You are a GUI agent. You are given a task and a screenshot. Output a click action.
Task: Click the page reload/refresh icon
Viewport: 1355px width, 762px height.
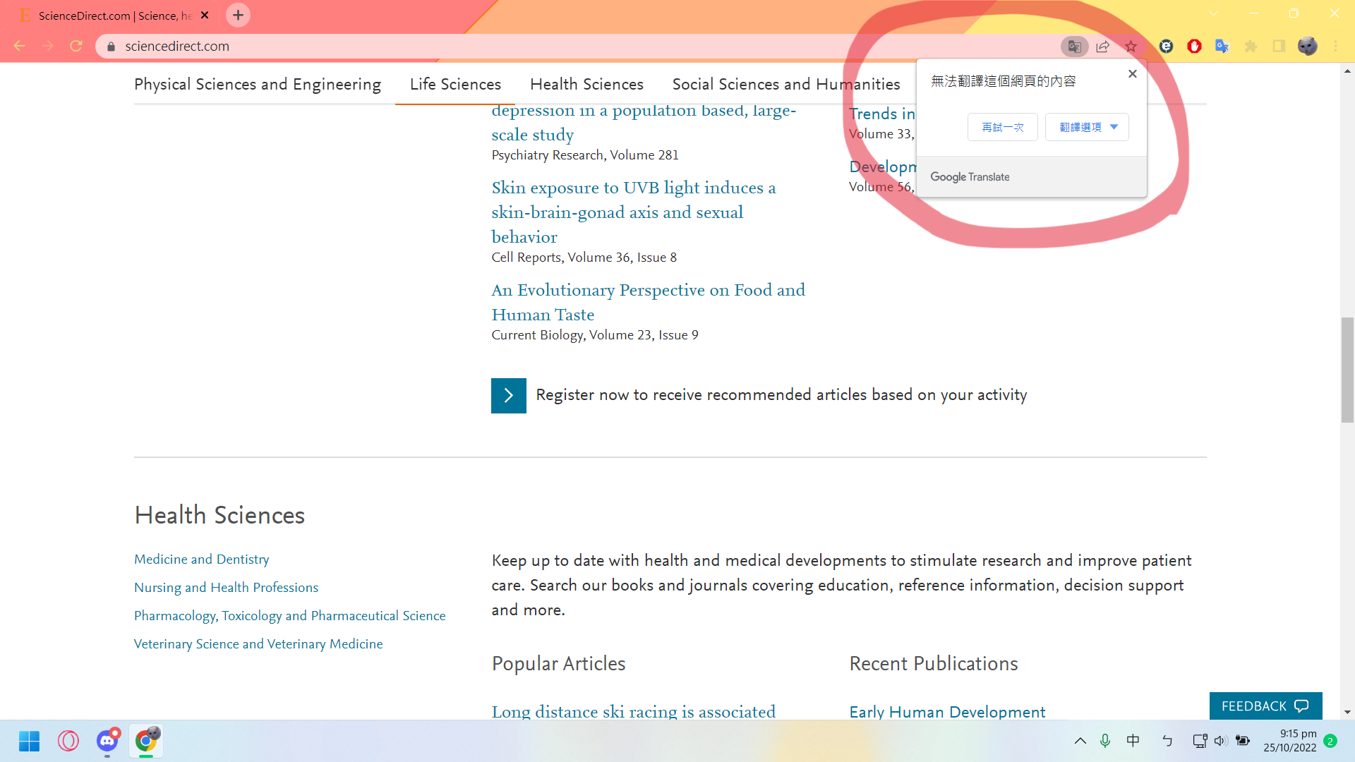(x=78, y=46)
